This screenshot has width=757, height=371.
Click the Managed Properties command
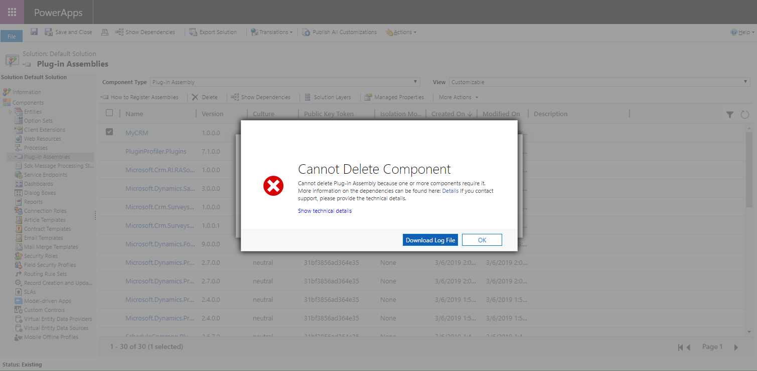(x=394, y=97)
